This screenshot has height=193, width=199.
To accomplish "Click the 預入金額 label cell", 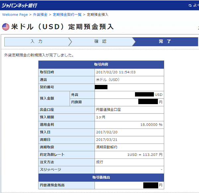I will pos(54,98).
